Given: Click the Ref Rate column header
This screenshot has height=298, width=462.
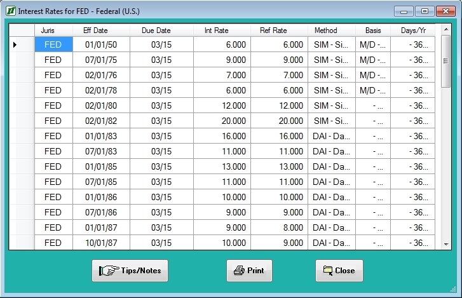Looking at the screenshot, I should pos(280,30).
